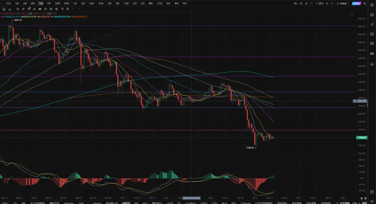Switch to the 4时 timeframe
Viewport: 376px width, 204px height.
[25, 3]
